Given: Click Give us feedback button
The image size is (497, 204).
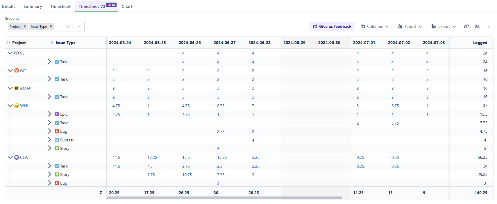Looking at the screenshot, I should click(x=332, y=26).
